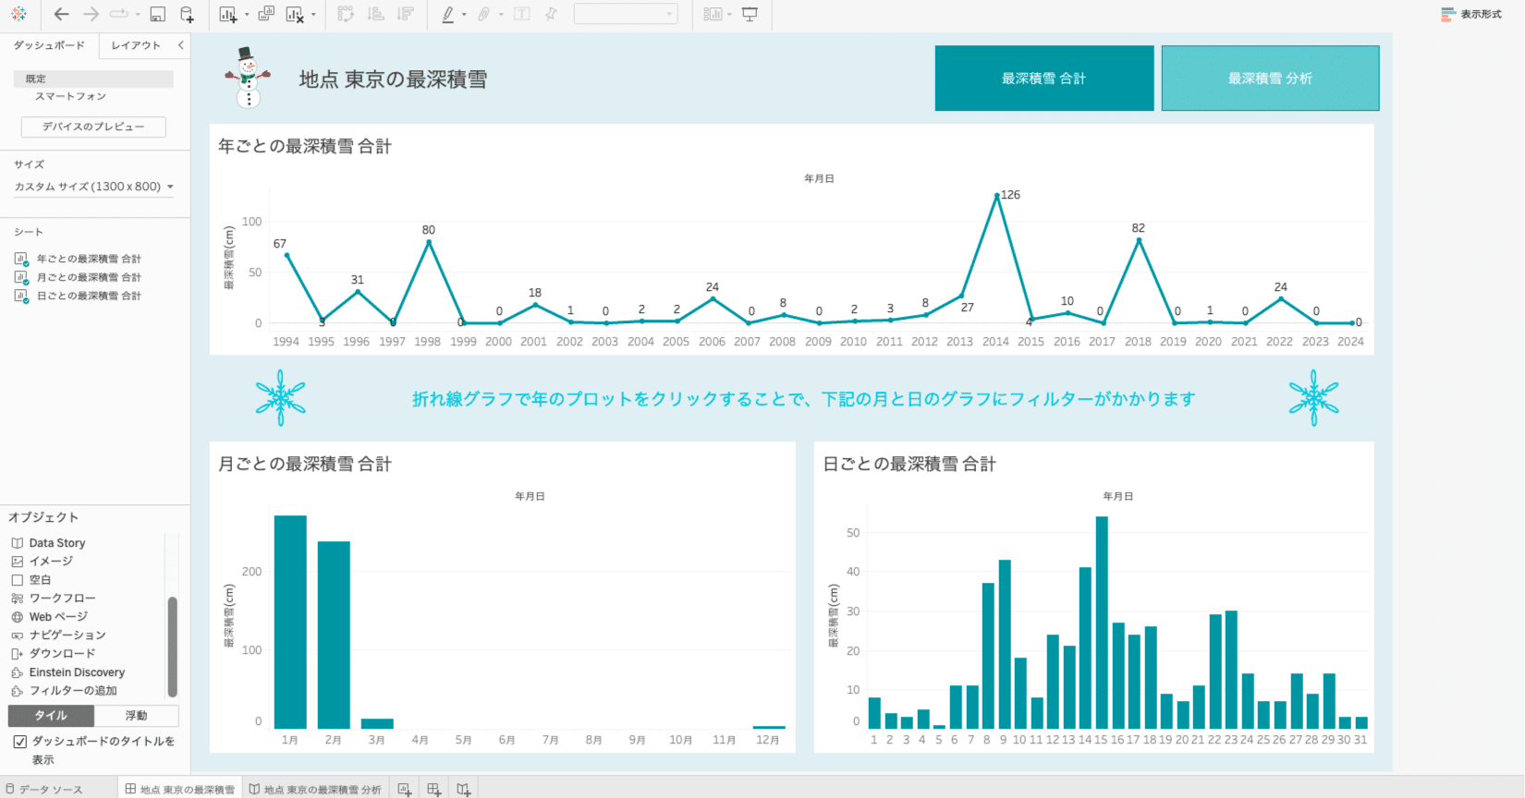Select the 空白 blank object
Image resolution: width=1525 pixels, height=798 pixels.
point(31,580)
